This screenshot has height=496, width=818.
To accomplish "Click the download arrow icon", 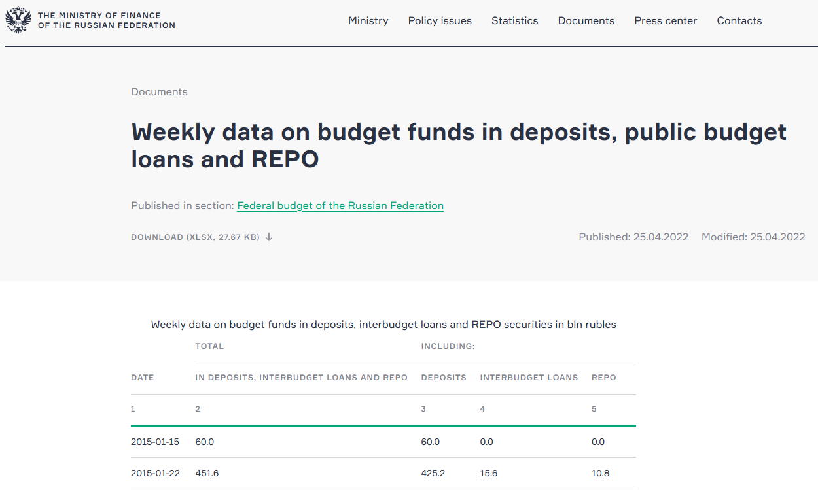I will [x=269, y=237].
